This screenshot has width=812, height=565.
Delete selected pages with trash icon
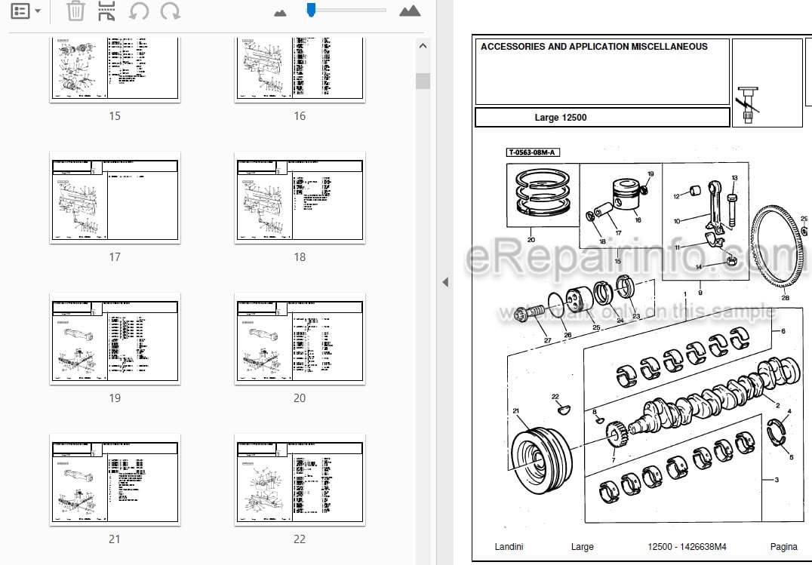pos(75,11)
